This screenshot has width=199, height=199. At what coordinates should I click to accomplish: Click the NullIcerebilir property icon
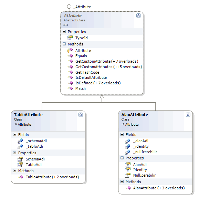coord(128,175)
